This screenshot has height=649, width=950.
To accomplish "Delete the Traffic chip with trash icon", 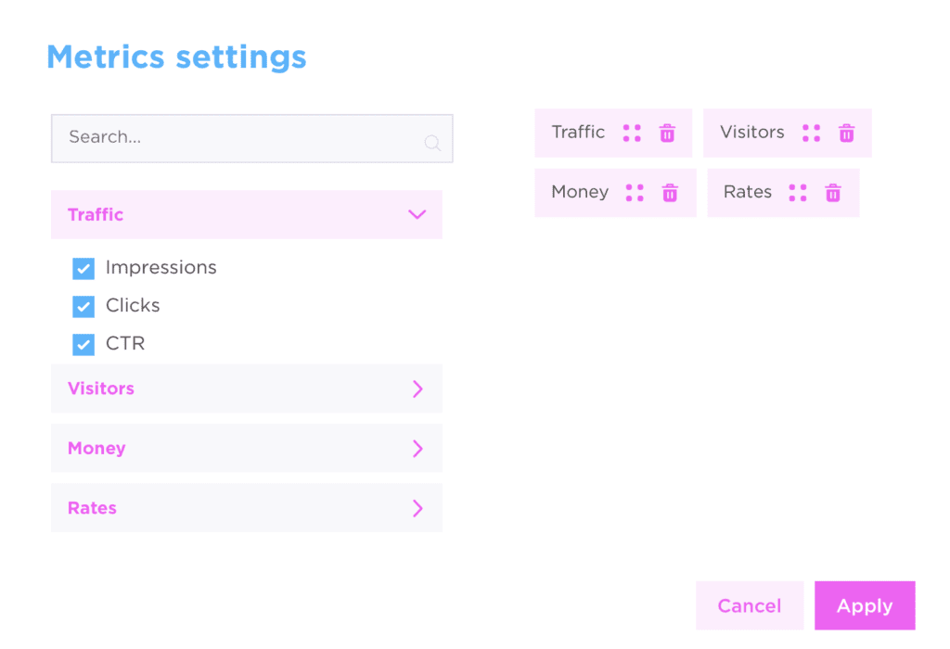I will (667, 134).
